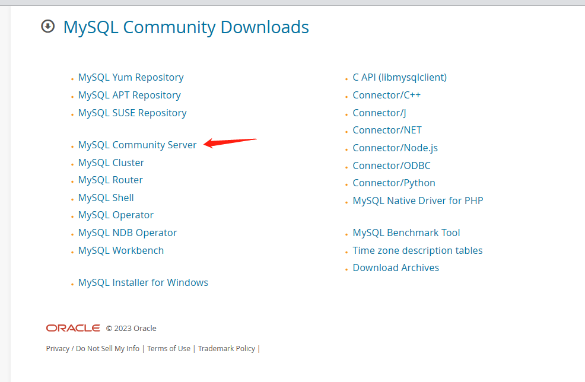
Task: Click the download circle icon beside page title
Action: [x=47, y=27]
